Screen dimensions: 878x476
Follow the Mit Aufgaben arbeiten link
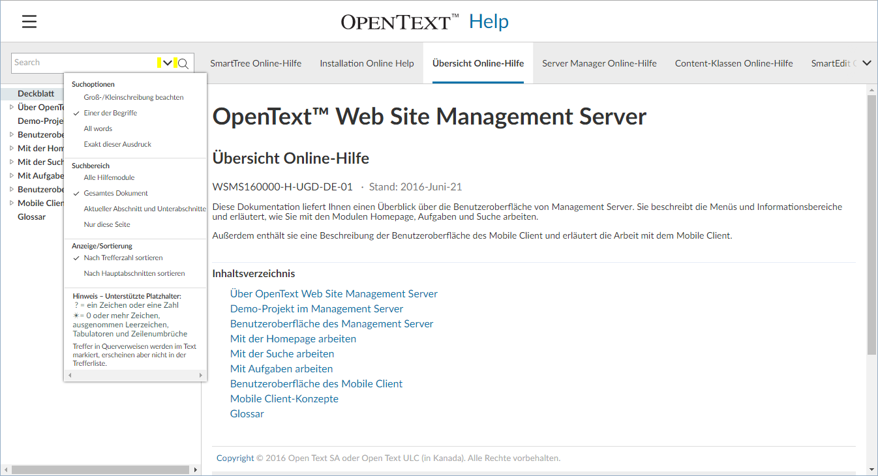click(x=281, y=368)
